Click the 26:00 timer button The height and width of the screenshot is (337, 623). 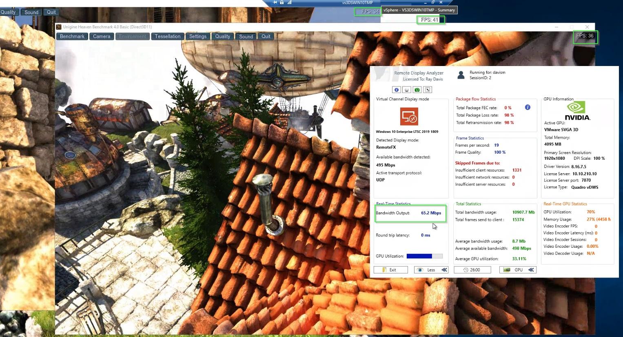coord(472,270)
